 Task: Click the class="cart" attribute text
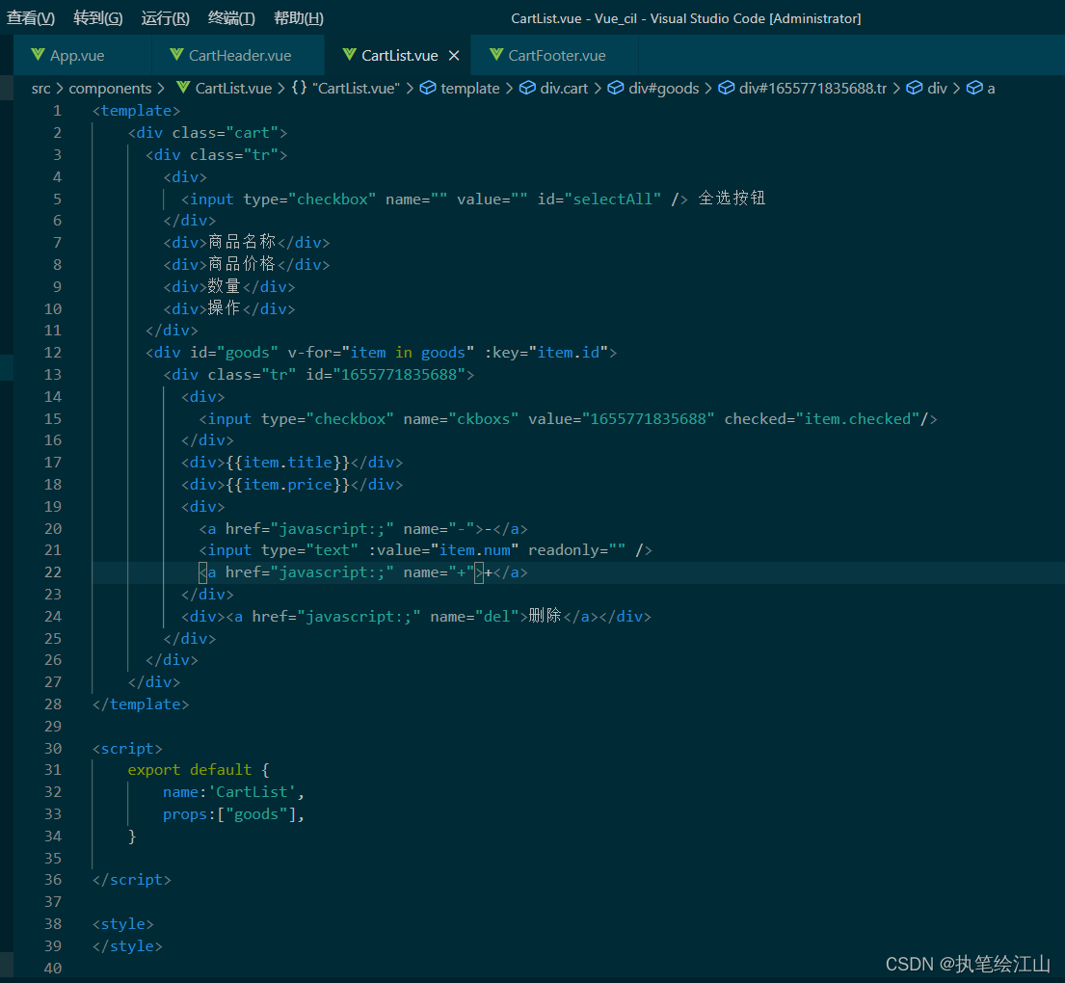tap(225, 133)
